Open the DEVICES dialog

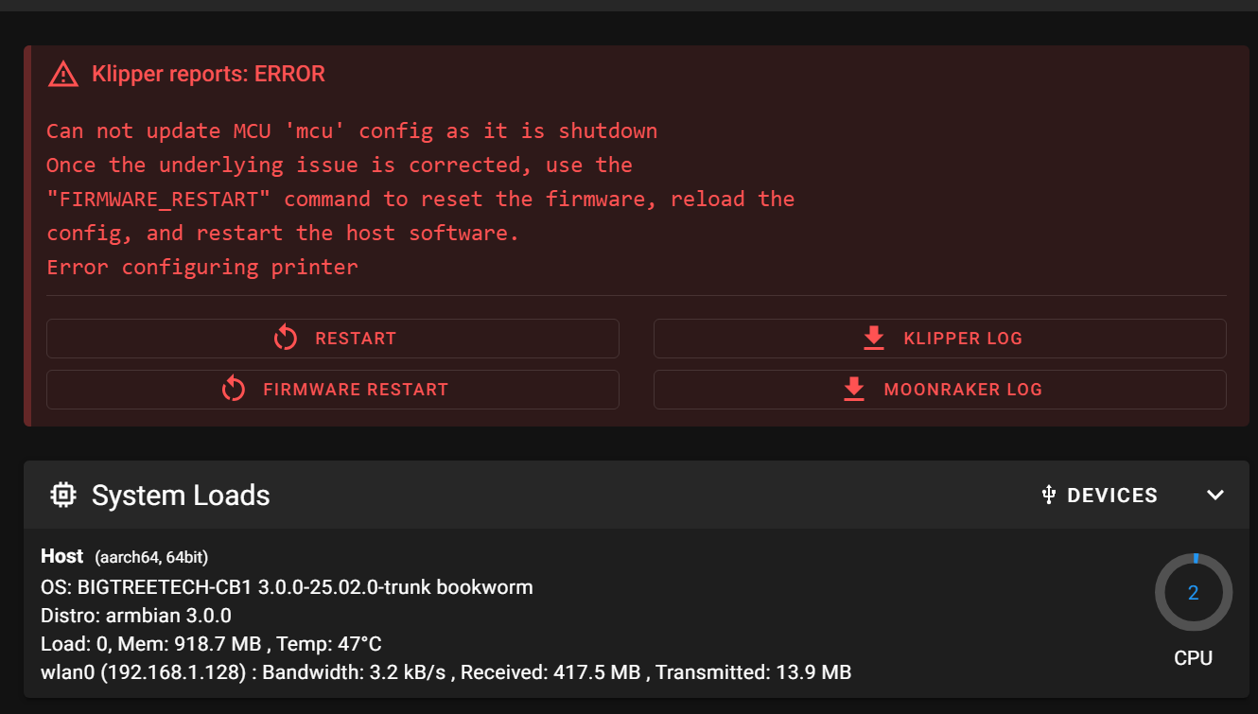point(1099,496)
